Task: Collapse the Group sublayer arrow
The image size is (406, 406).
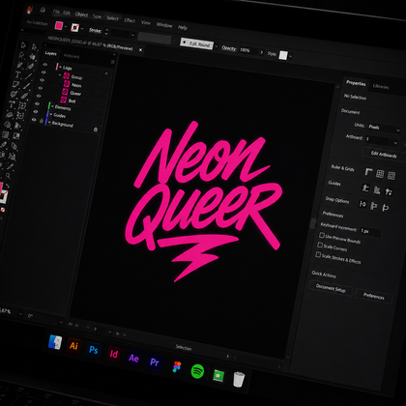Action: click(60, 74)
